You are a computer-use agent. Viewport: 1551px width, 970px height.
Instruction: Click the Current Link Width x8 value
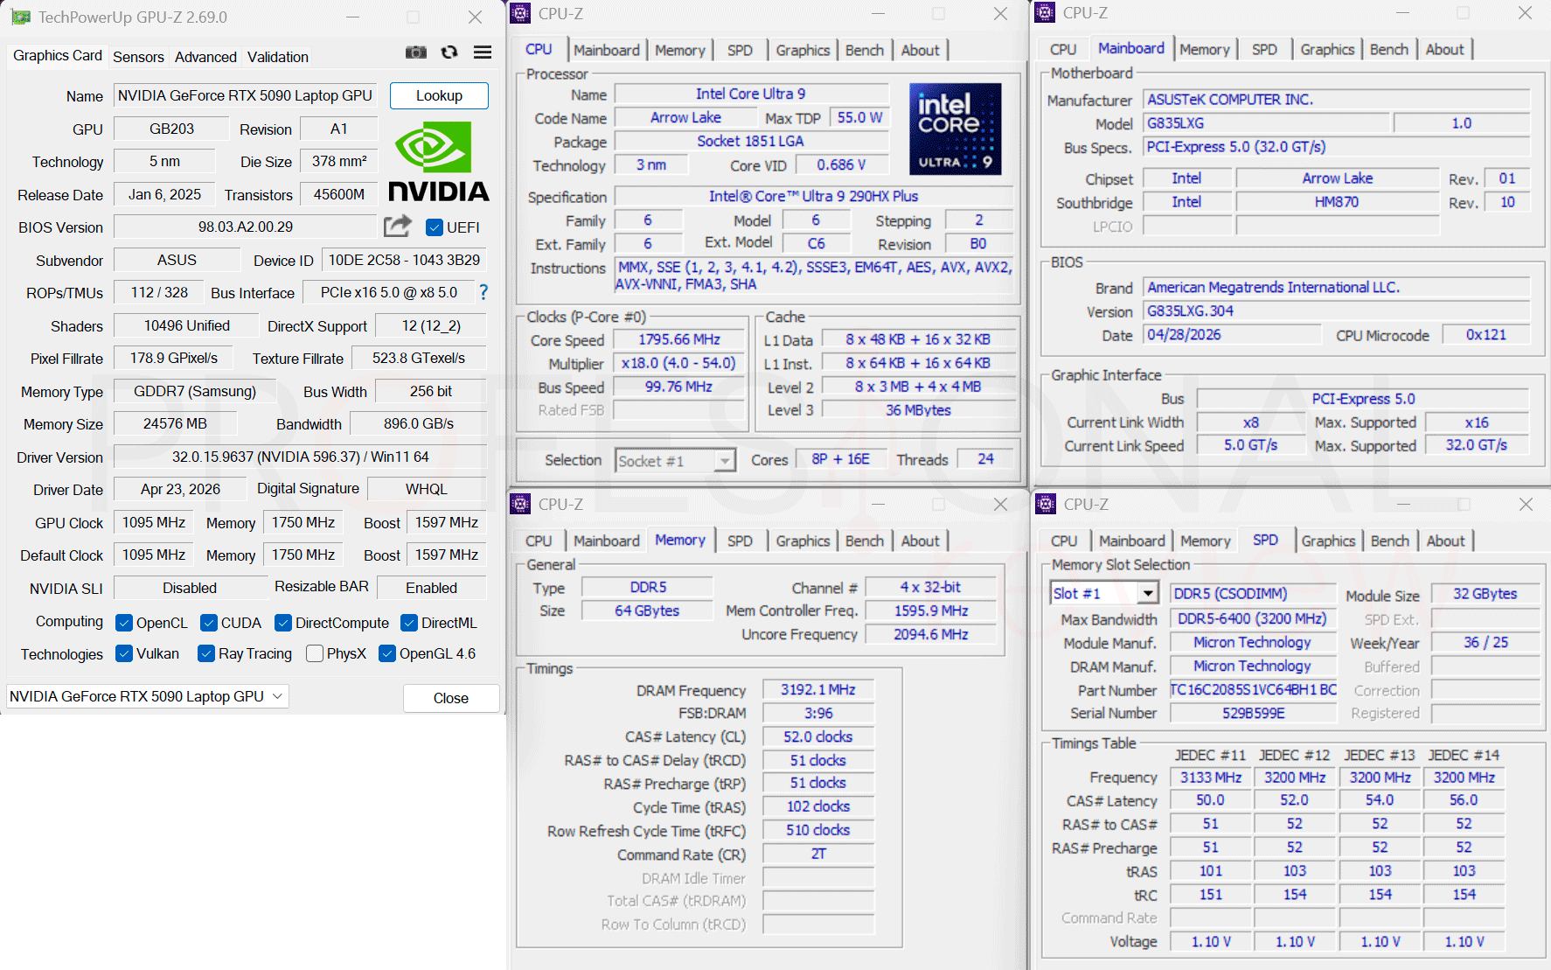(x=1251, y=422)
